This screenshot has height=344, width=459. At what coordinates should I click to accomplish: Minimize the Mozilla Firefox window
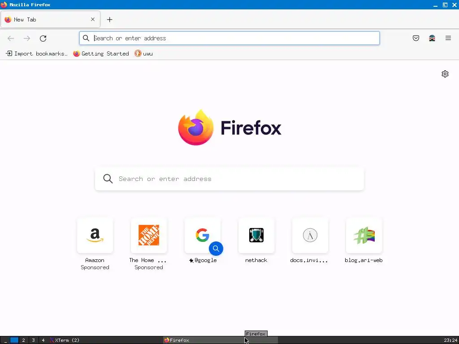435,5
